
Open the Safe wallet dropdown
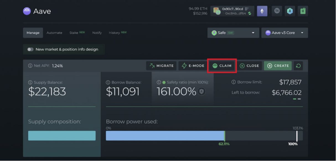pyautogui.click(x=233, y=33)
